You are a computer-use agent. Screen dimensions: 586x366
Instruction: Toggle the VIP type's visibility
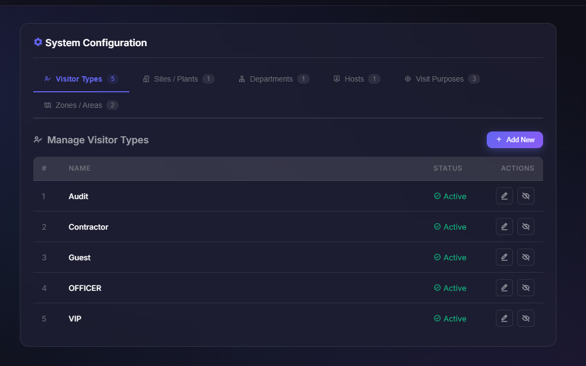pyautogui.click(x=526, y=318)
